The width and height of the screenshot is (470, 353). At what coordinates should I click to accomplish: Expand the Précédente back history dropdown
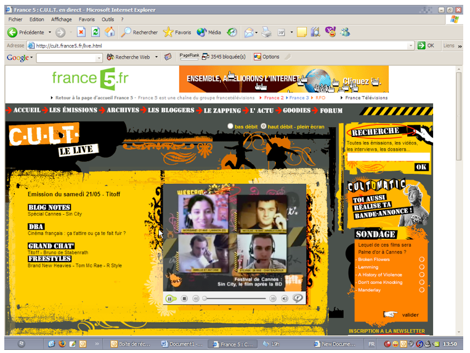tap(50, 32)
